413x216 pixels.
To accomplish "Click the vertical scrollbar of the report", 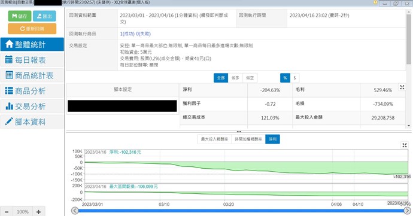I will point(409,39).
